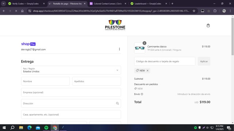
Task: Open Mail app from taskbar
Action: (38, 128)
